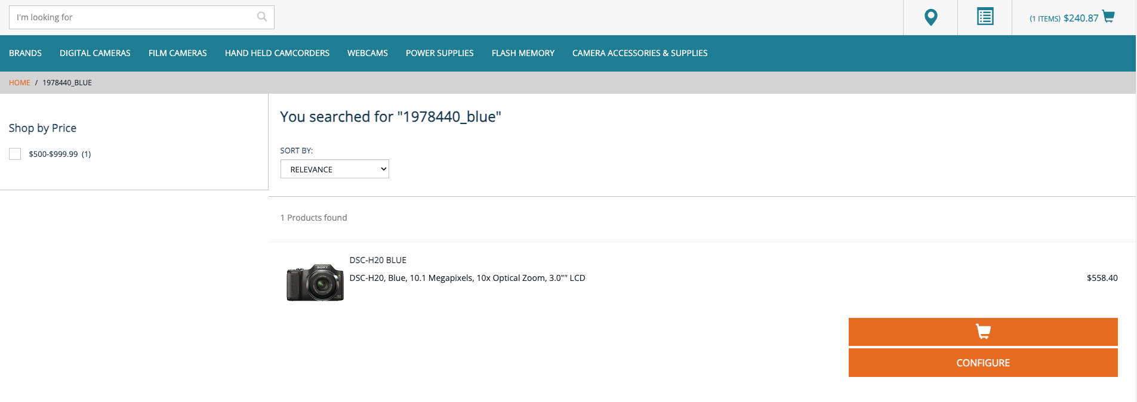1137x402 pixels.
Task: Open the store locator pin icon
Action: tap(930, 17)
